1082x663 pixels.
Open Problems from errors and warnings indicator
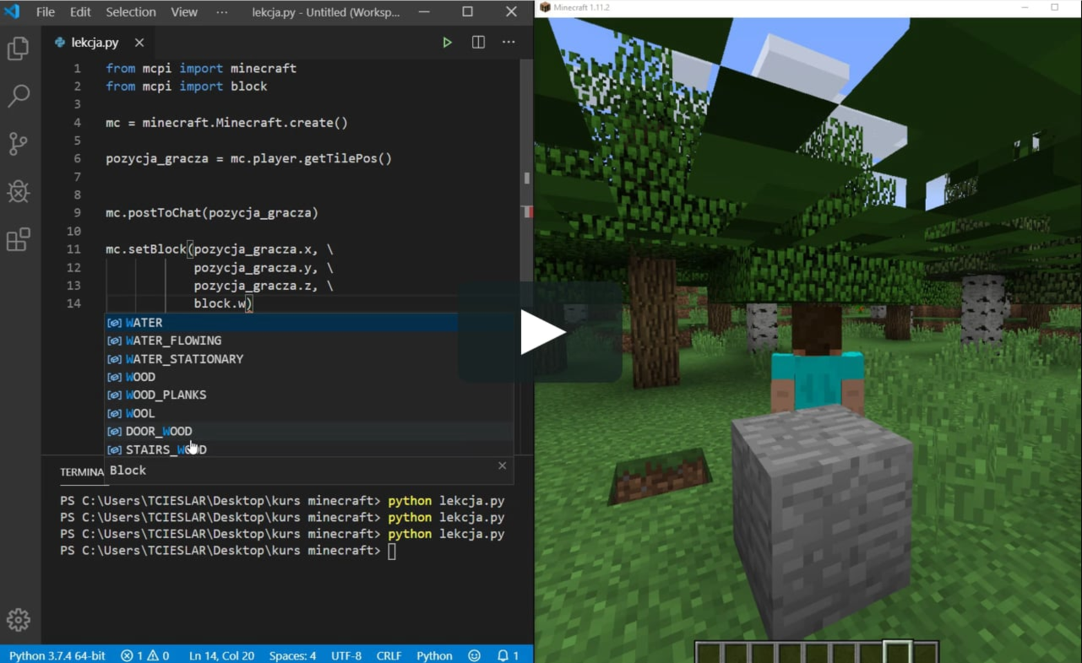[145, 655]
